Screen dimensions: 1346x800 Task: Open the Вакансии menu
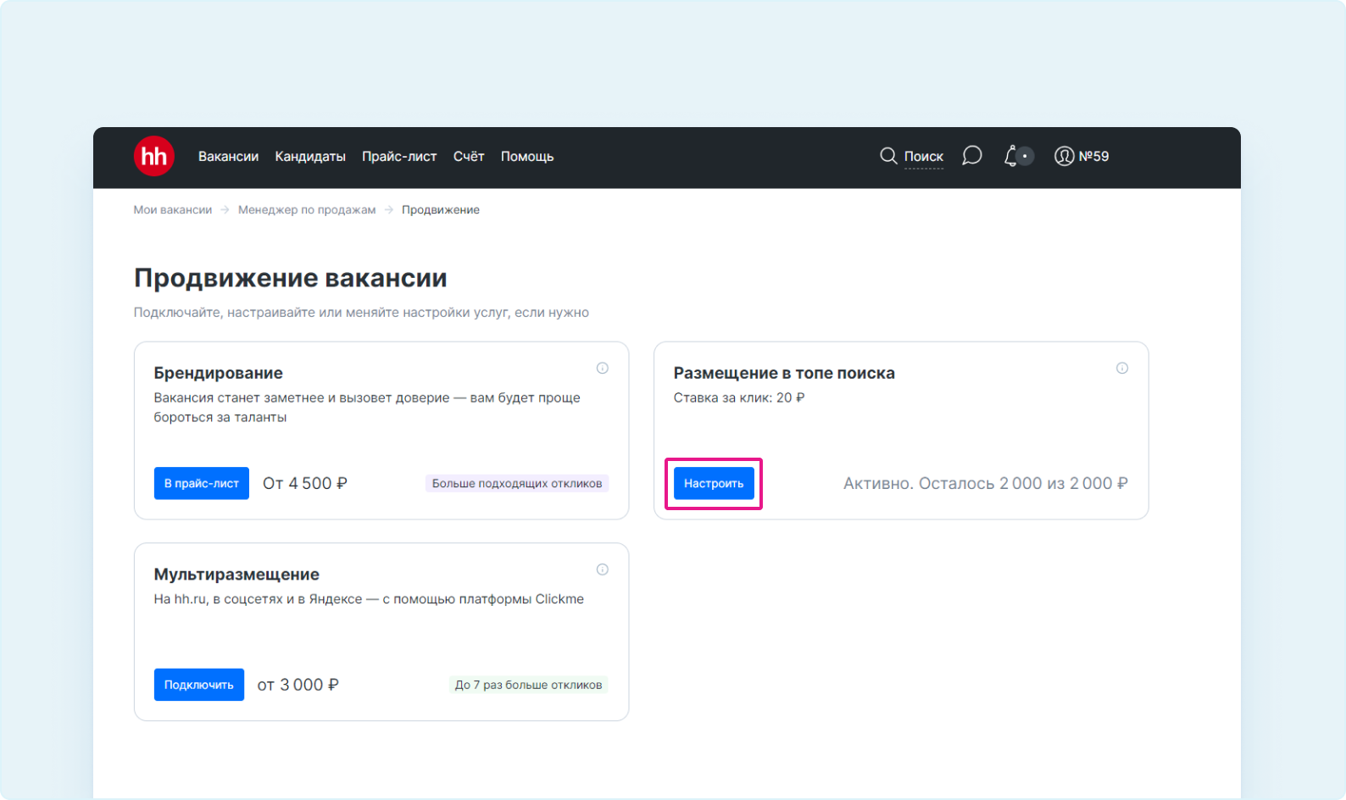point(228,157)
